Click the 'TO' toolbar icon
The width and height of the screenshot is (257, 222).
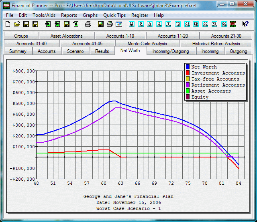tap(178, 24)
